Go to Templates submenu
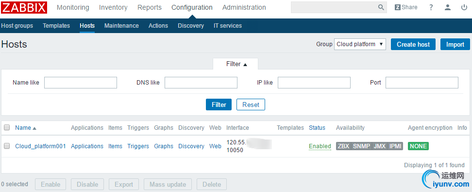Screen dimensions: 472x192 tap(56, 26)
